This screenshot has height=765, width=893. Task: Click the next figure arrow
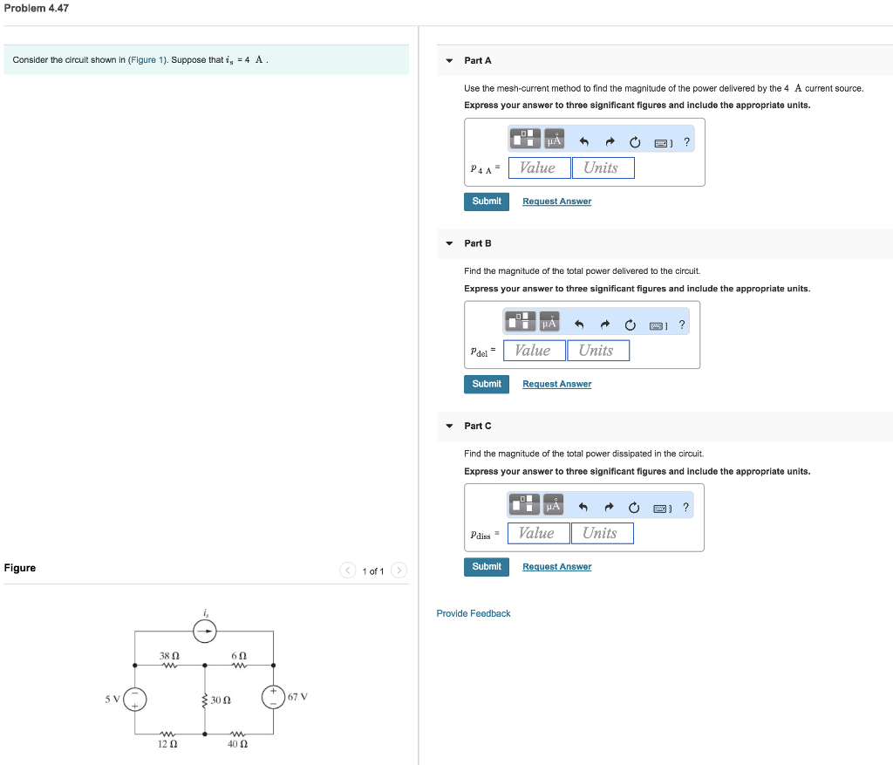(399, 570)
